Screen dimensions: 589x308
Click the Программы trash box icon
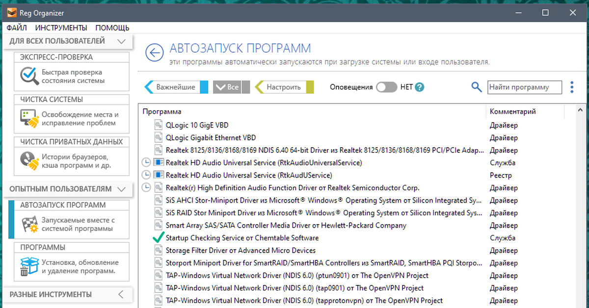(29, 266)
